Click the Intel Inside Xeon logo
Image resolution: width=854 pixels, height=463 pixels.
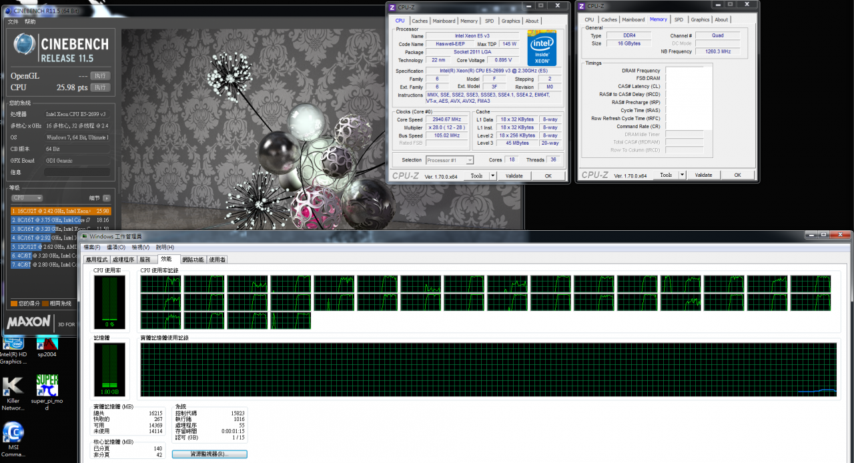(x=542, y=48)
